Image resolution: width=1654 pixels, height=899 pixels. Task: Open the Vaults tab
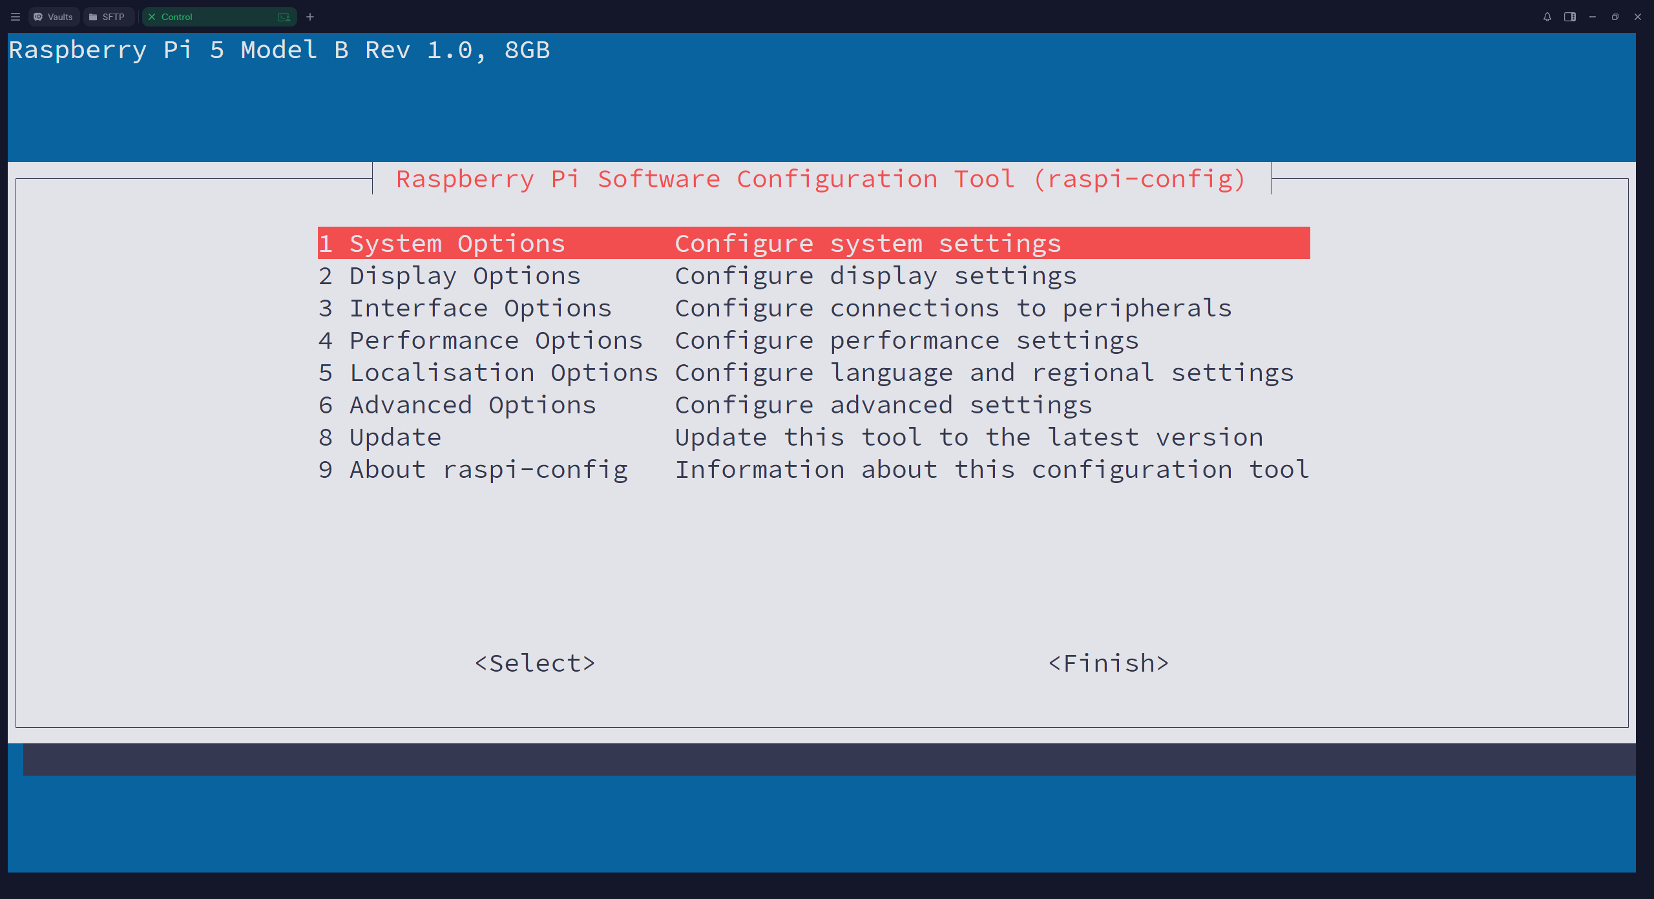(54, 17)
